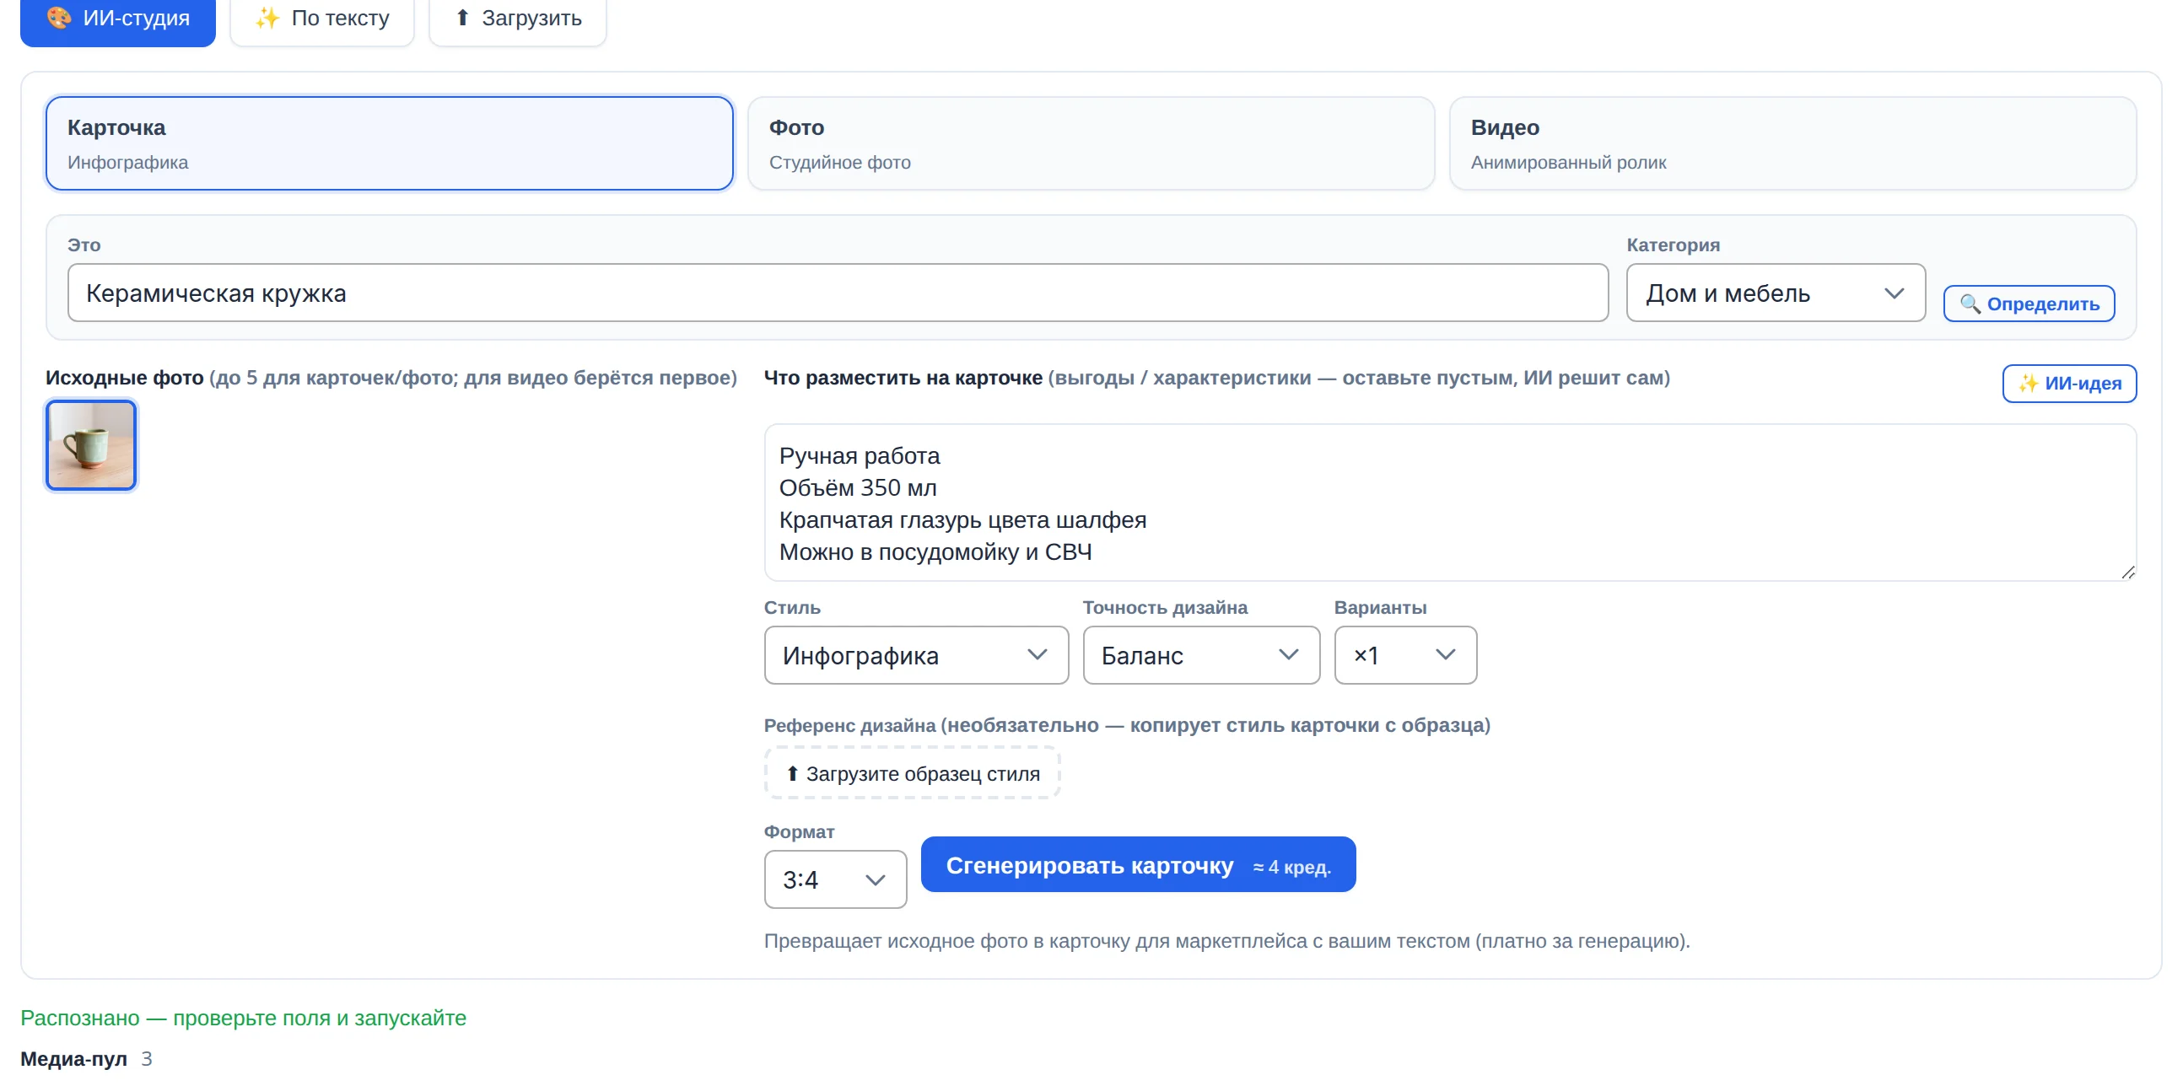Open the Формат 3:4 dropdown
Image resolution: width=2183 pixels, height=1086 pixels.
point(835,879)
